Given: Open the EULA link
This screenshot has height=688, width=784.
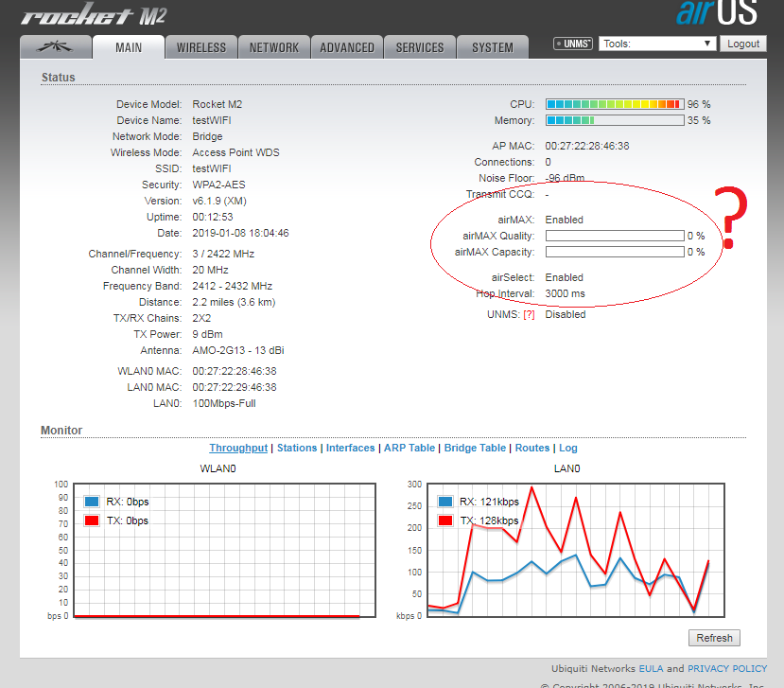Looking at the screenshot, I should 652,668.
